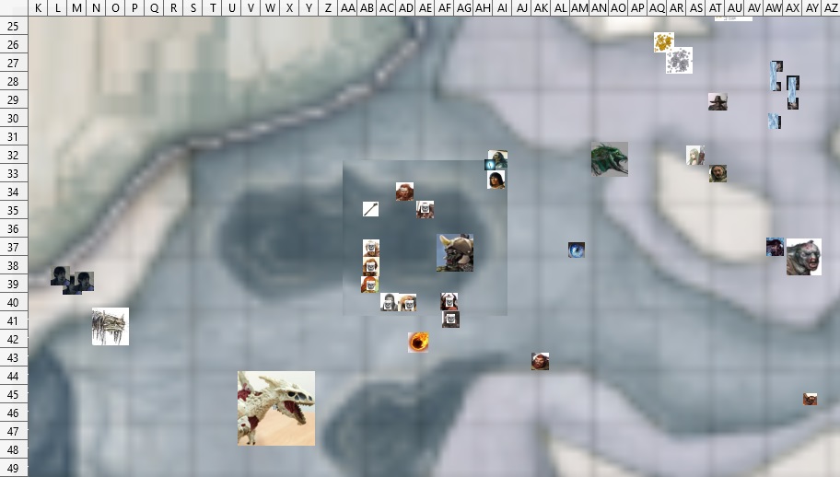Select column header AD
The width and height of the screenshot is (840, 477).
405,8
